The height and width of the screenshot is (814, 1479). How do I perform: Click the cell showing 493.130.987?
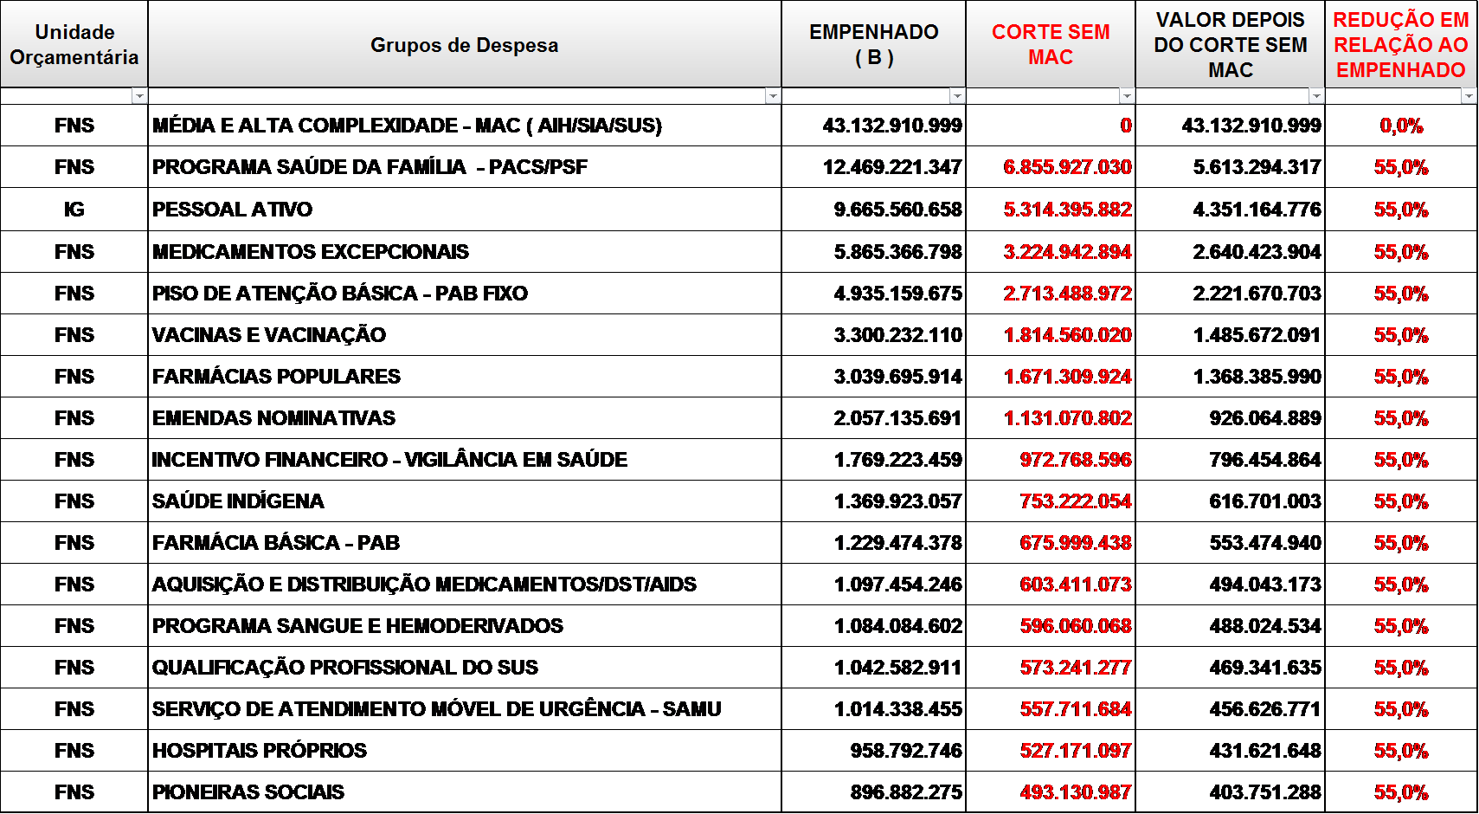[x=1076, y=792]
